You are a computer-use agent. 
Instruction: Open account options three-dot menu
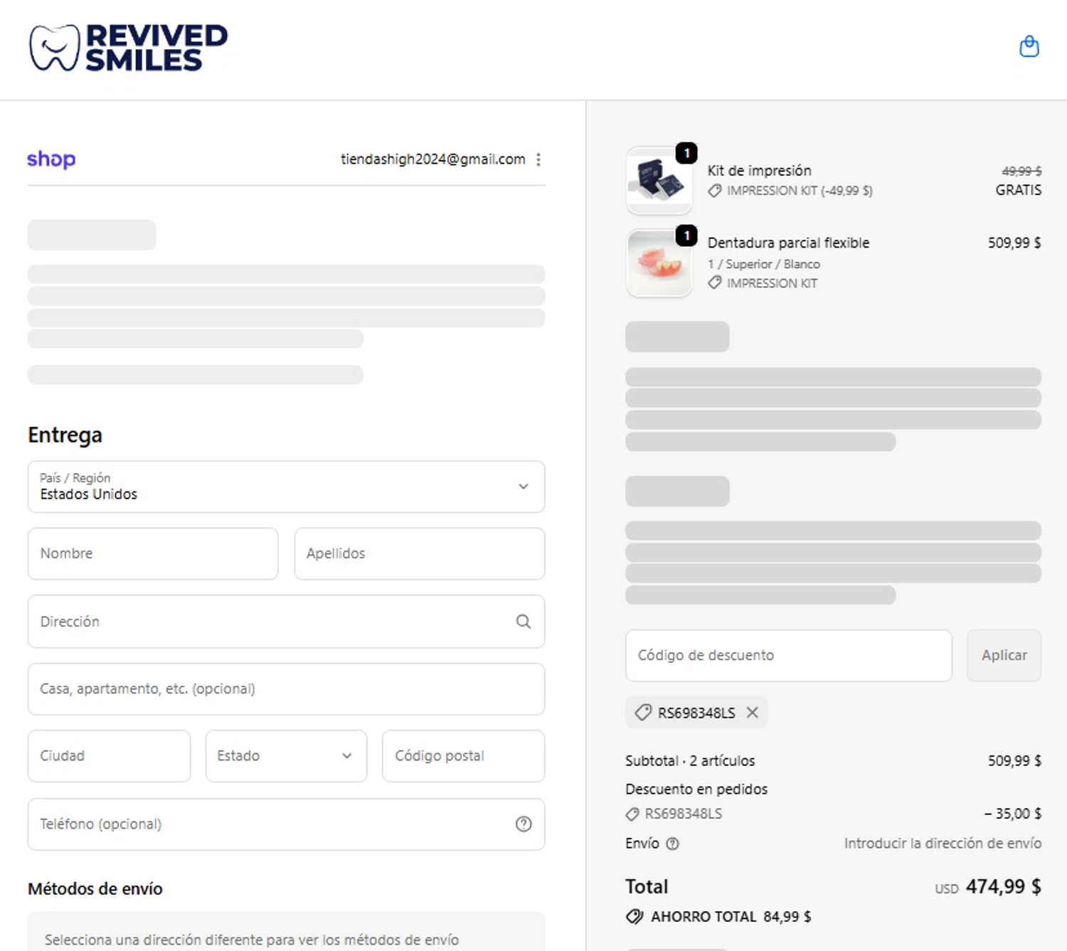tap(538, 159)
